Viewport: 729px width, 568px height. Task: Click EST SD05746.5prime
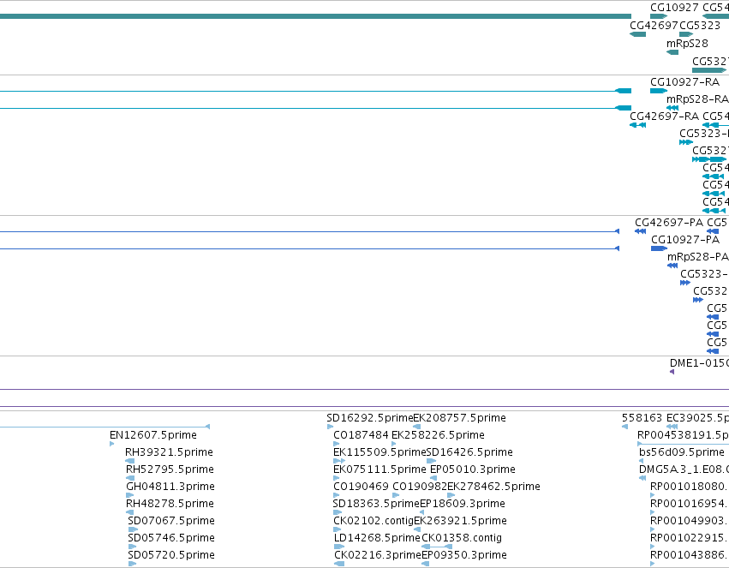(x=171, y=538)
